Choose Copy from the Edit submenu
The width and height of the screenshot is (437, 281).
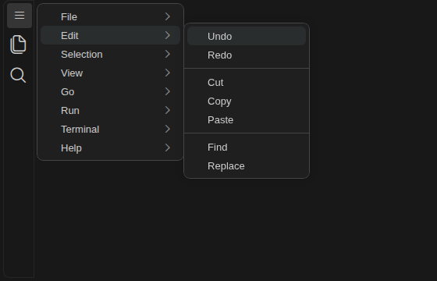(x=247, y=101)
